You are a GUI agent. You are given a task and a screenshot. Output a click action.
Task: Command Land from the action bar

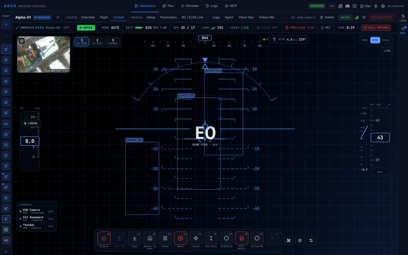coord(135,238)
